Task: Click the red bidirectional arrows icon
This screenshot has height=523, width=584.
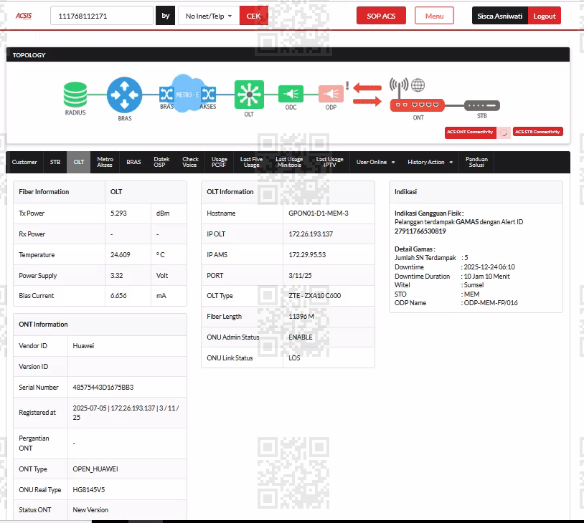Action: tap(367, 95)
